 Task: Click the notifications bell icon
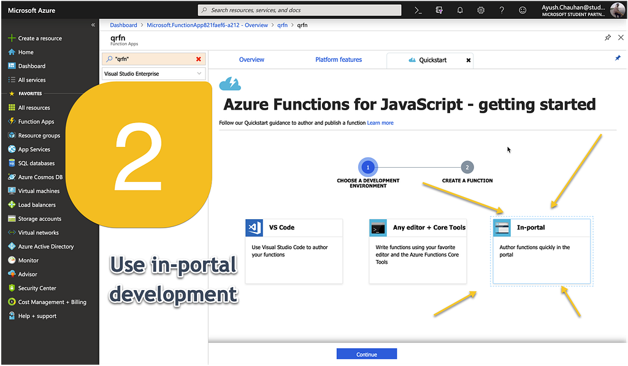point(460,10)
